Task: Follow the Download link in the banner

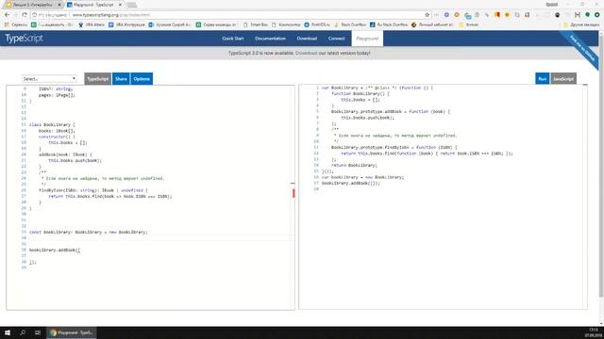Action: coord(306,53)
